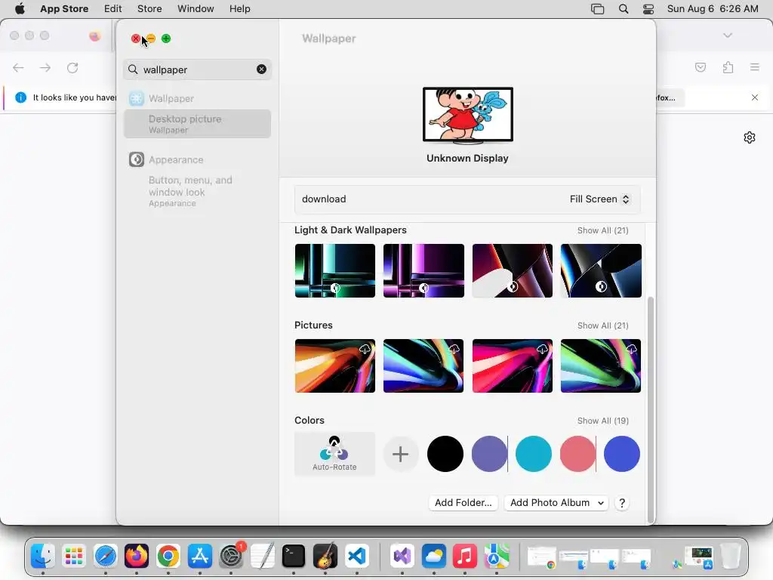Show all Light & Dark Wallpapers

coord(603,230)
